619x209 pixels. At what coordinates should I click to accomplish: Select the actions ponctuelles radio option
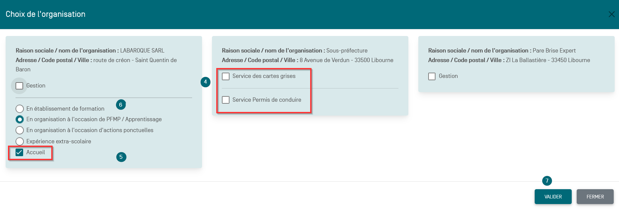coord(20,130)
